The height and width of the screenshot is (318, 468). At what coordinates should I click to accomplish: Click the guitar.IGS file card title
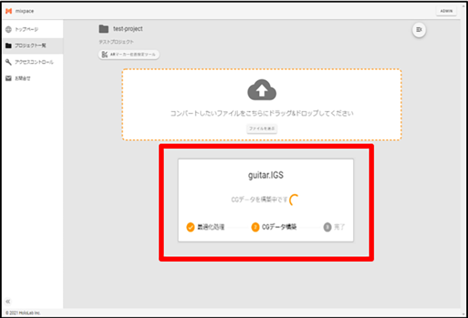[x=266, y=174]
